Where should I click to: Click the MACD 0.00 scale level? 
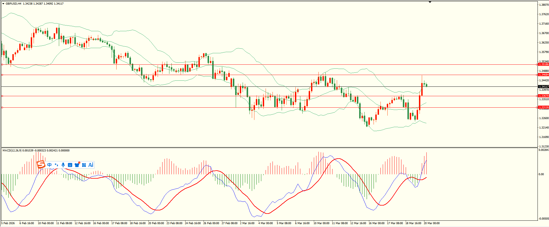tap(541, 174)
